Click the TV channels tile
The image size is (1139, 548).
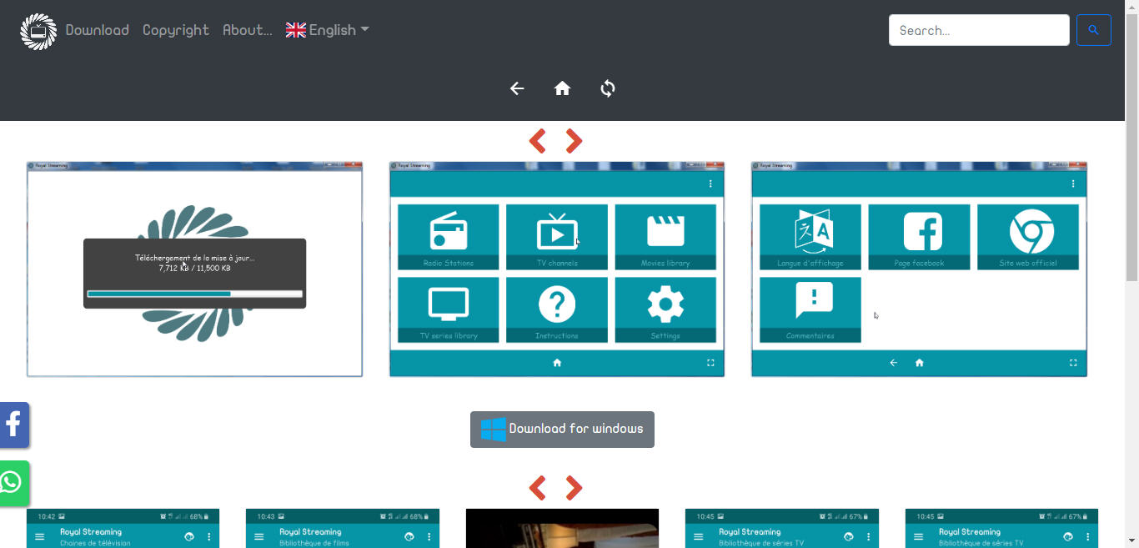557,237
